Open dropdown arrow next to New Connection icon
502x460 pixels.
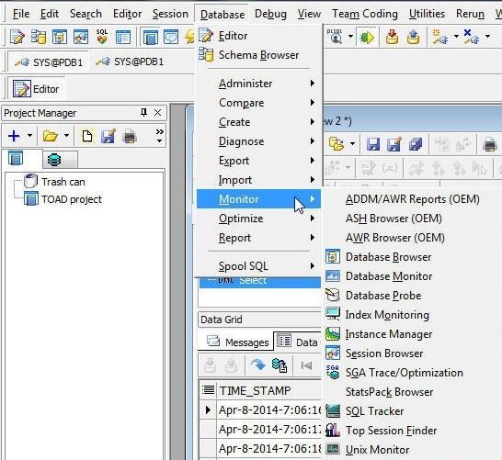tap(456, 36)
